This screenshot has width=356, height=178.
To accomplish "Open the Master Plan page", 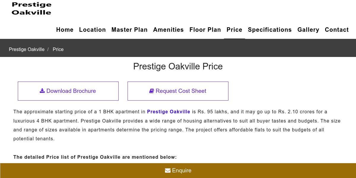I will click(x=129, y=30).
